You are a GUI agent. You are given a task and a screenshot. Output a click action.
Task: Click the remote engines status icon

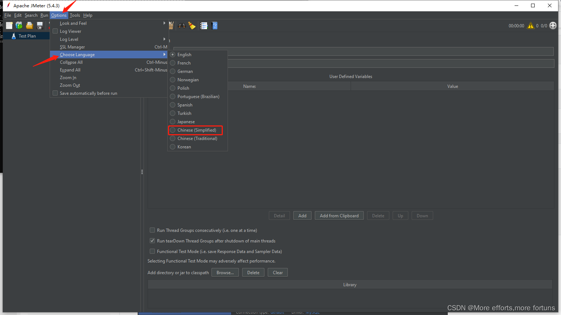pos(553,26)
